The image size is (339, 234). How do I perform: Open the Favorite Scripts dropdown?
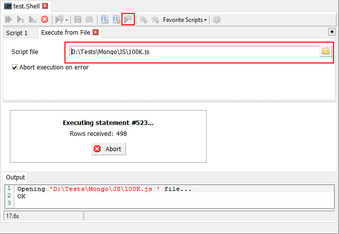pyautogui.click(x=185, y=20)
